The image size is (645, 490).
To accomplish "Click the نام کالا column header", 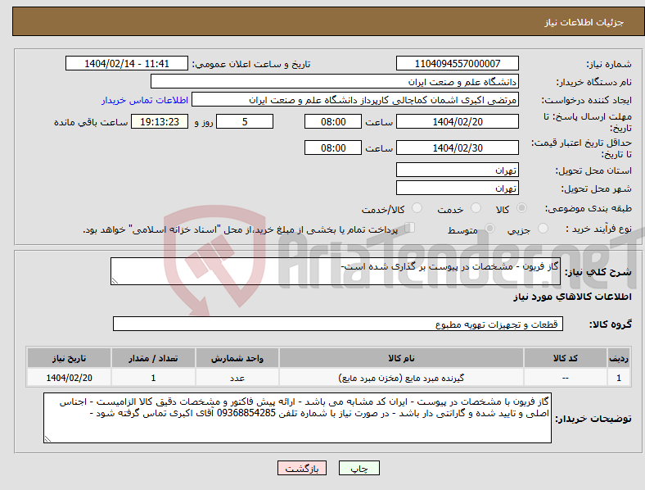I will pyautogui.click(x=401, y=358).
